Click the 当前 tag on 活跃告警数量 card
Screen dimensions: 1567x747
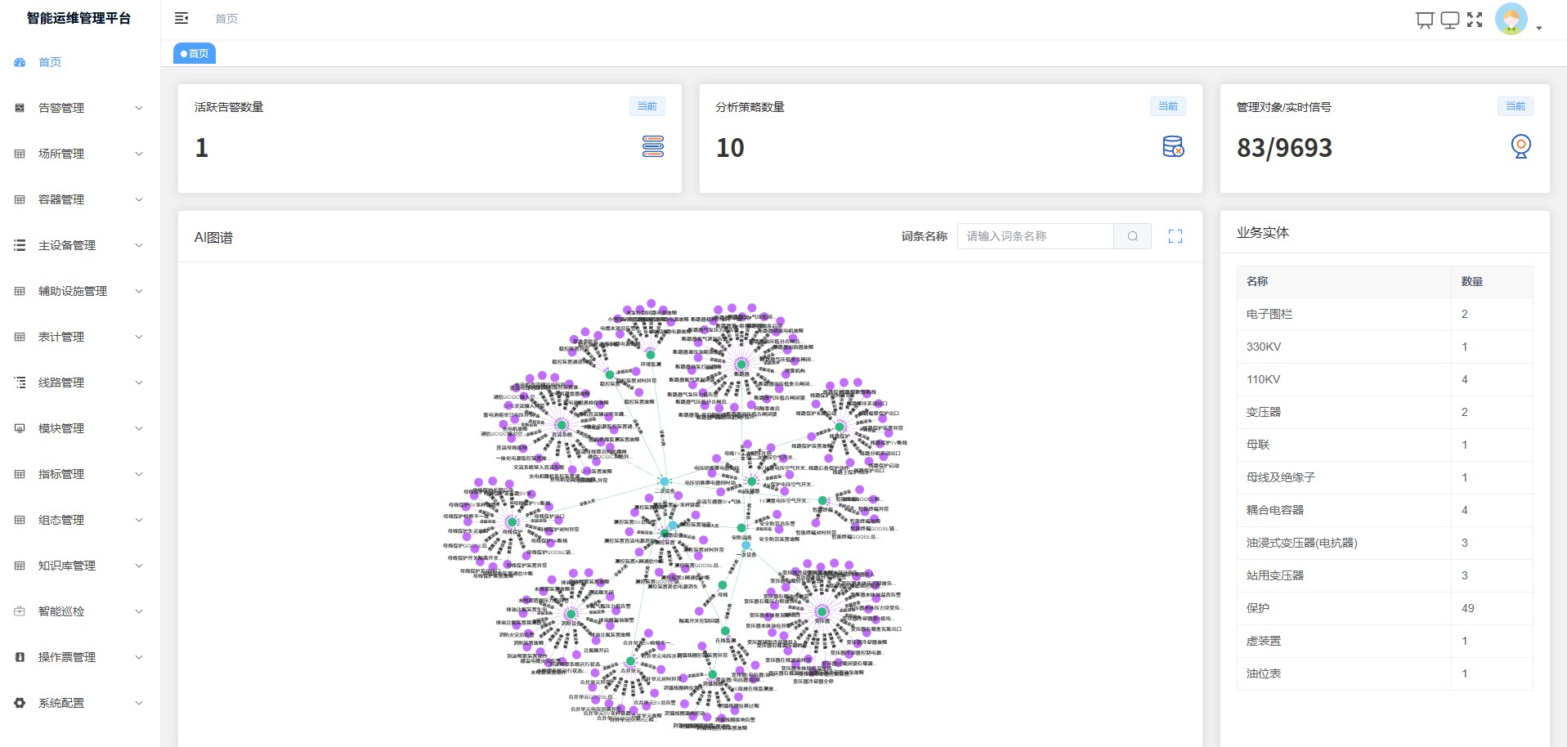(647, 106)
